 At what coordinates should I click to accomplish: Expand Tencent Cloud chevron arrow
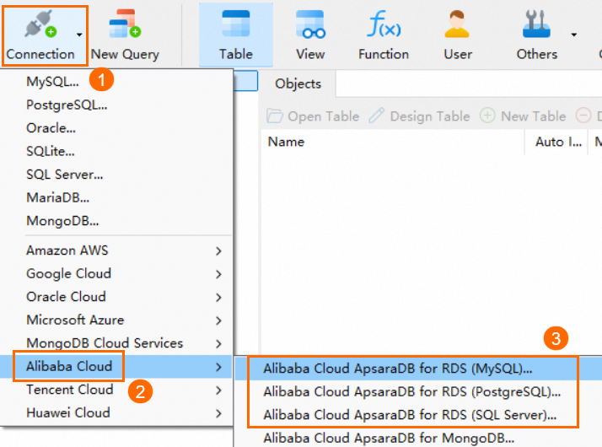[218, 390]
